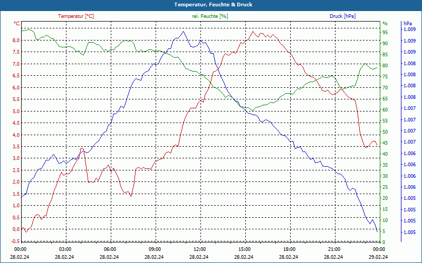Click the green '%' axis unit label
Image resolution: width=422 pixels, height=263 pixels.
(x=385, y=24)
